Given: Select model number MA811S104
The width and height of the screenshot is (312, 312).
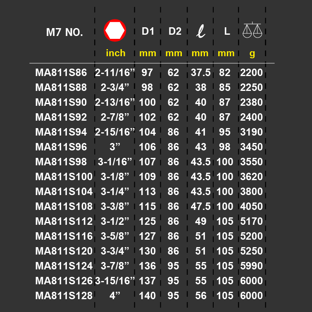Looking at the screenshot, I should [x=64, y=191].
